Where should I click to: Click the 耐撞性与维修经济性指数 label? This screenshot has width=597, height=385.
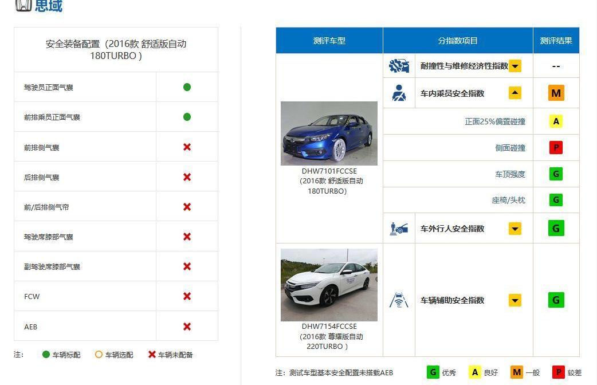click(x=464, y=66)
